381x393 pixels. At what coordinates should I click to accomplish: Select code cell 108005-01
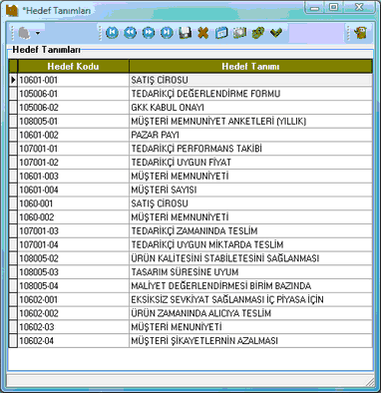73,121
